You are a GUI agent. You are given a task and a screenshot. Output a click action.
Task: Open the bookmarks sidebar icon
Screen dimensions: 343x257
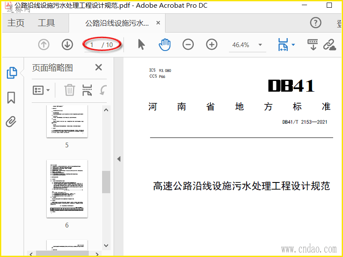click(x=11, y=98)
